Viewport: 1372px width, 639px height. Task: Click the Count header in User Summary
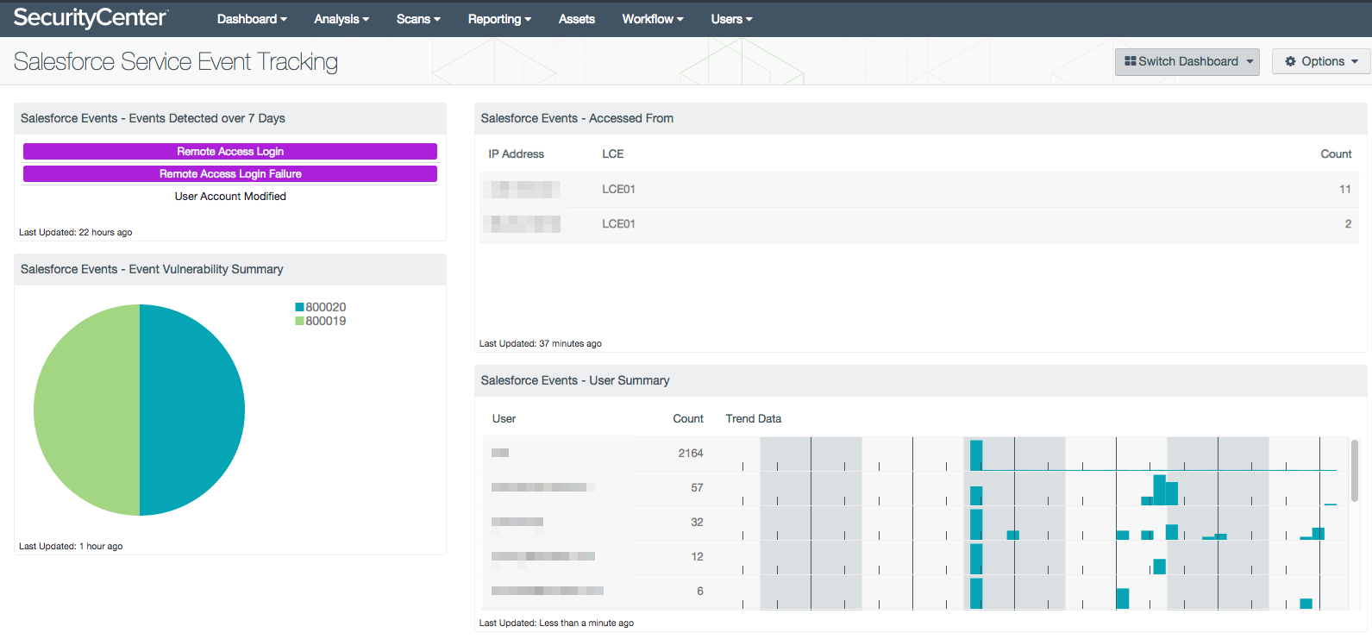pyautogui.click(x=688, y=418)
